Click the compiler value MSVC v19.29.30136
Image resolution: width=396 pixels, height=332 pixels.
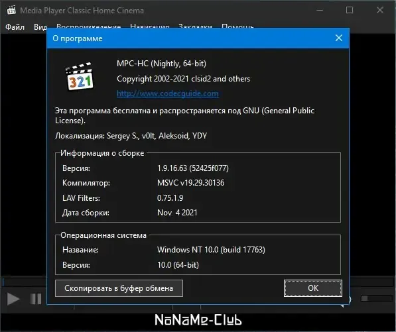pyautogui.click(x=190, y=183)
